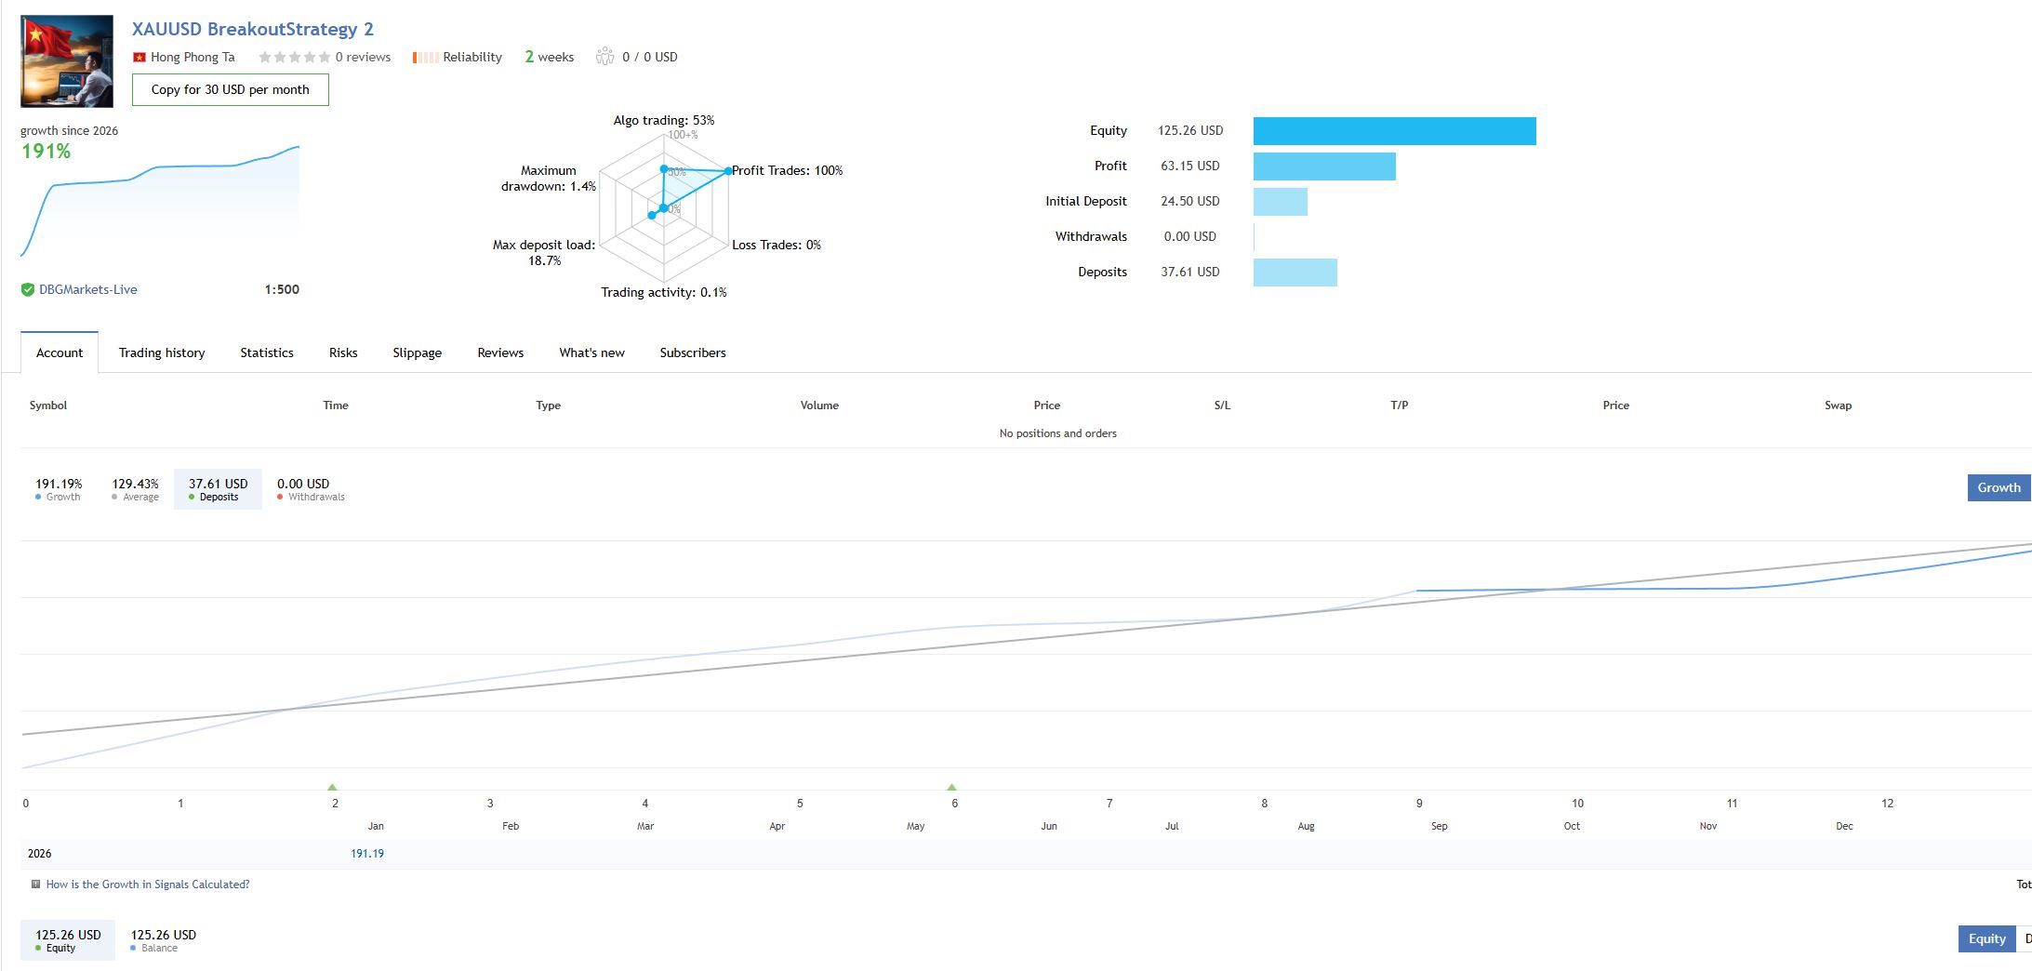Image resolution: width=2032 pixels, height=971 pixels.
Task: Click the Profit bar in the summary chart
Action: [1324, 166]
